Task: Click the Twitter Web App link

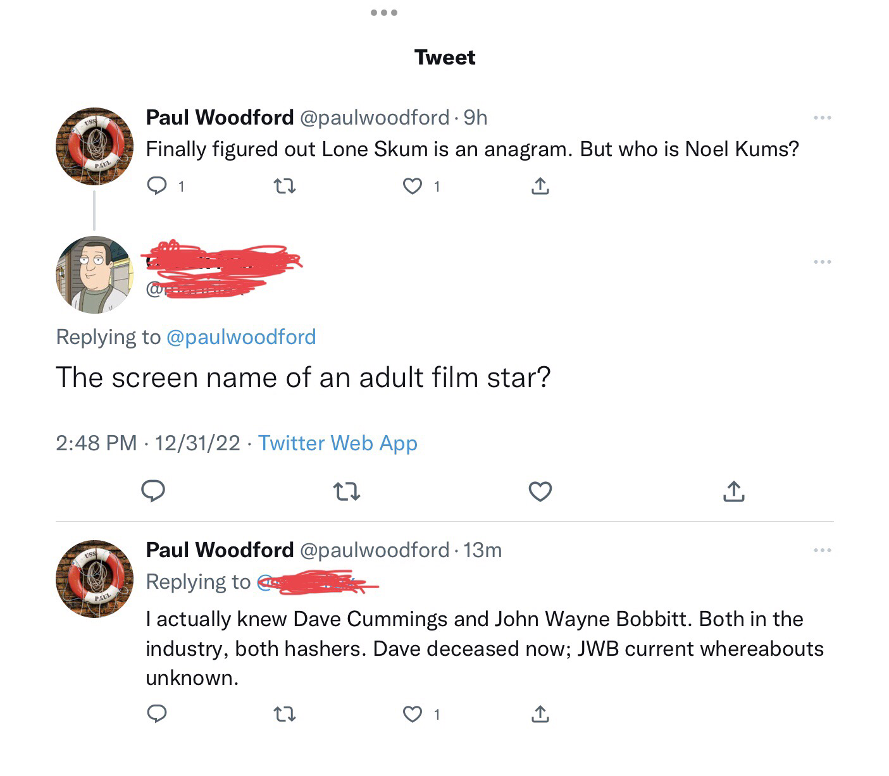Action: pos(337,443)
